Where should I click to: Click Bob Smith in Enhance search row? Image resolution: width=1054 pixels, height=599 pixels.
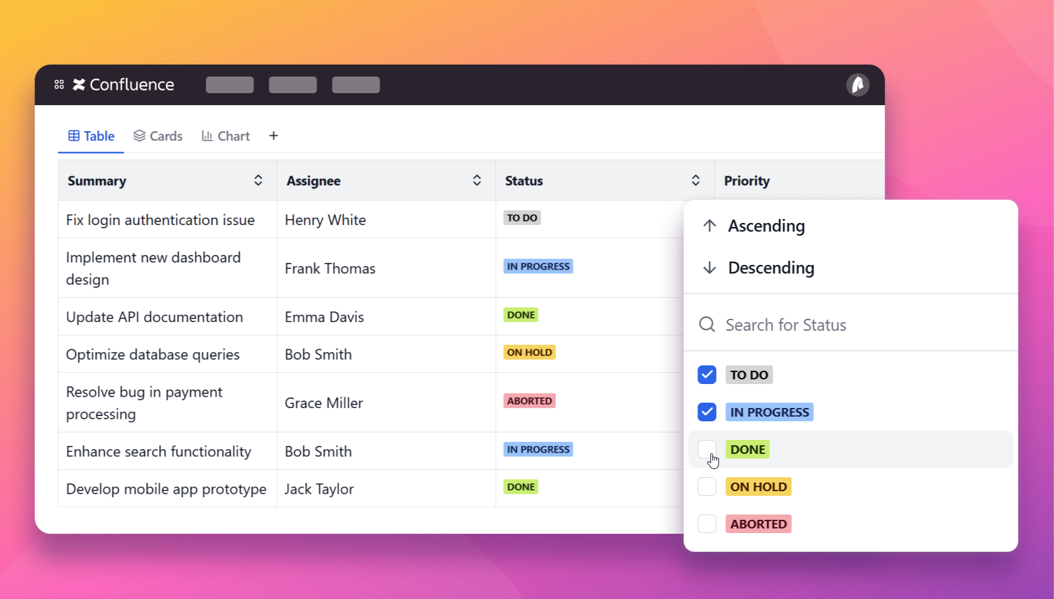coord(318,451)
